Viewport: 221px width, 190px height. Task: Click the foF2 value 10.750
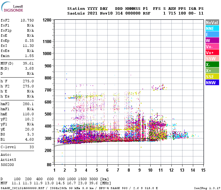click(x=27, y=20)
